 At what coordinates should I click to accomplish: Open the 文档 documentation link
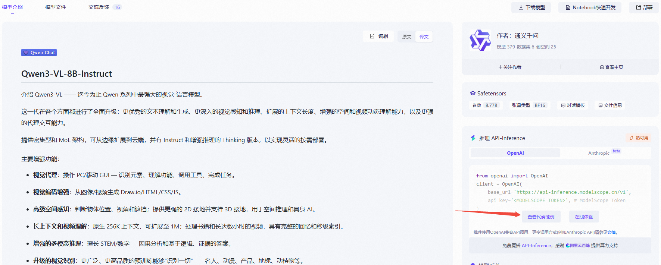tap(611, 232)
